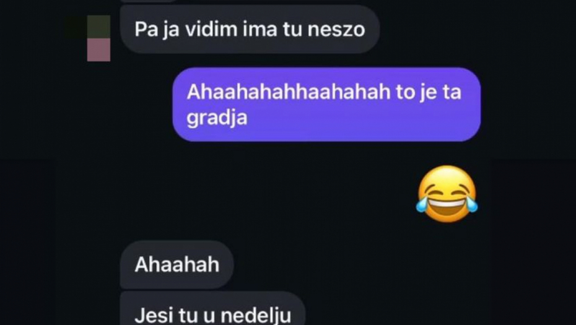Tap the dark green top of the avatar
576x325 pixels.
click(98, 27)
